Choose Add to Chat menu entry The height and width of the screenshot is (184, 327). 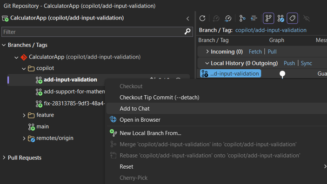pos(134,109)
